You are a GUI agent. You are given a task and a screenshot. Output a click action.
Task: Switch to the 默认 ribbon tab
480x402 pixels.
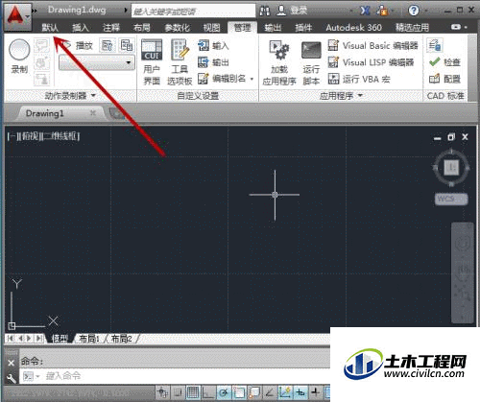click(x=50, y=28)
